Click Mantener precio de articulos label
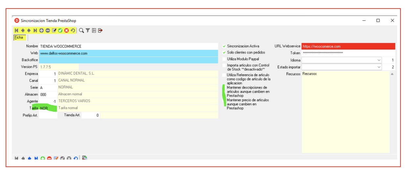Screen dimensions: 407x172 248,104
